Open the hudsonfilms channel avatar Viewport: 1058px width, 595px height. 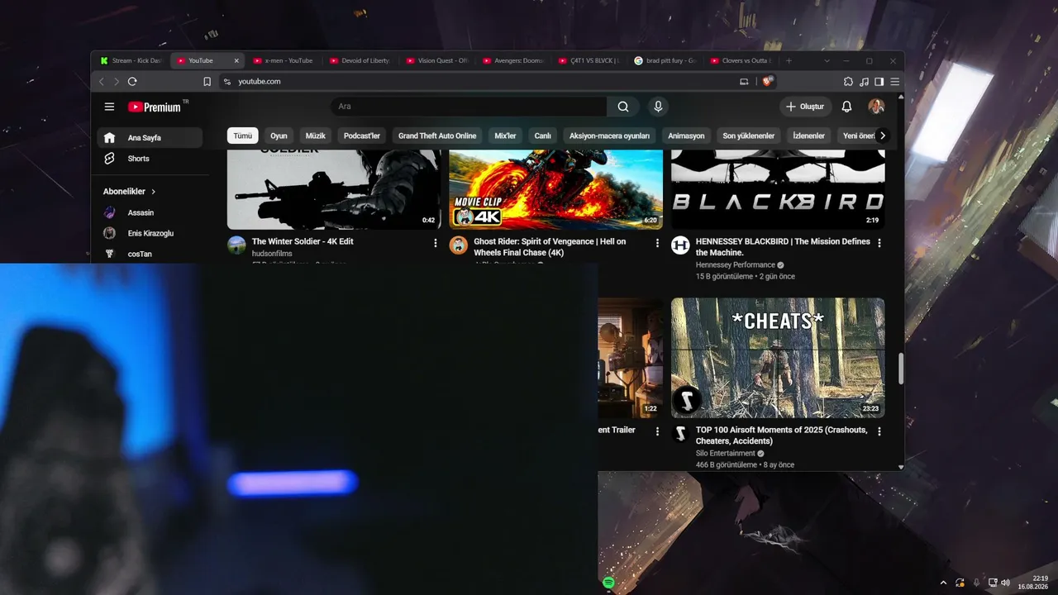236,245
